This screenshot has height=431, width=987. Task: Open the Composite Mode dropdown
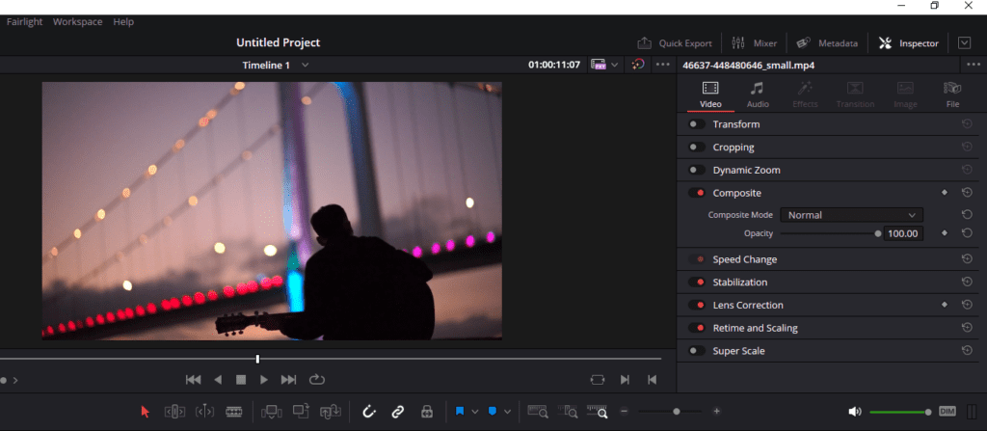pyautogui.click(x=850, y=215)
